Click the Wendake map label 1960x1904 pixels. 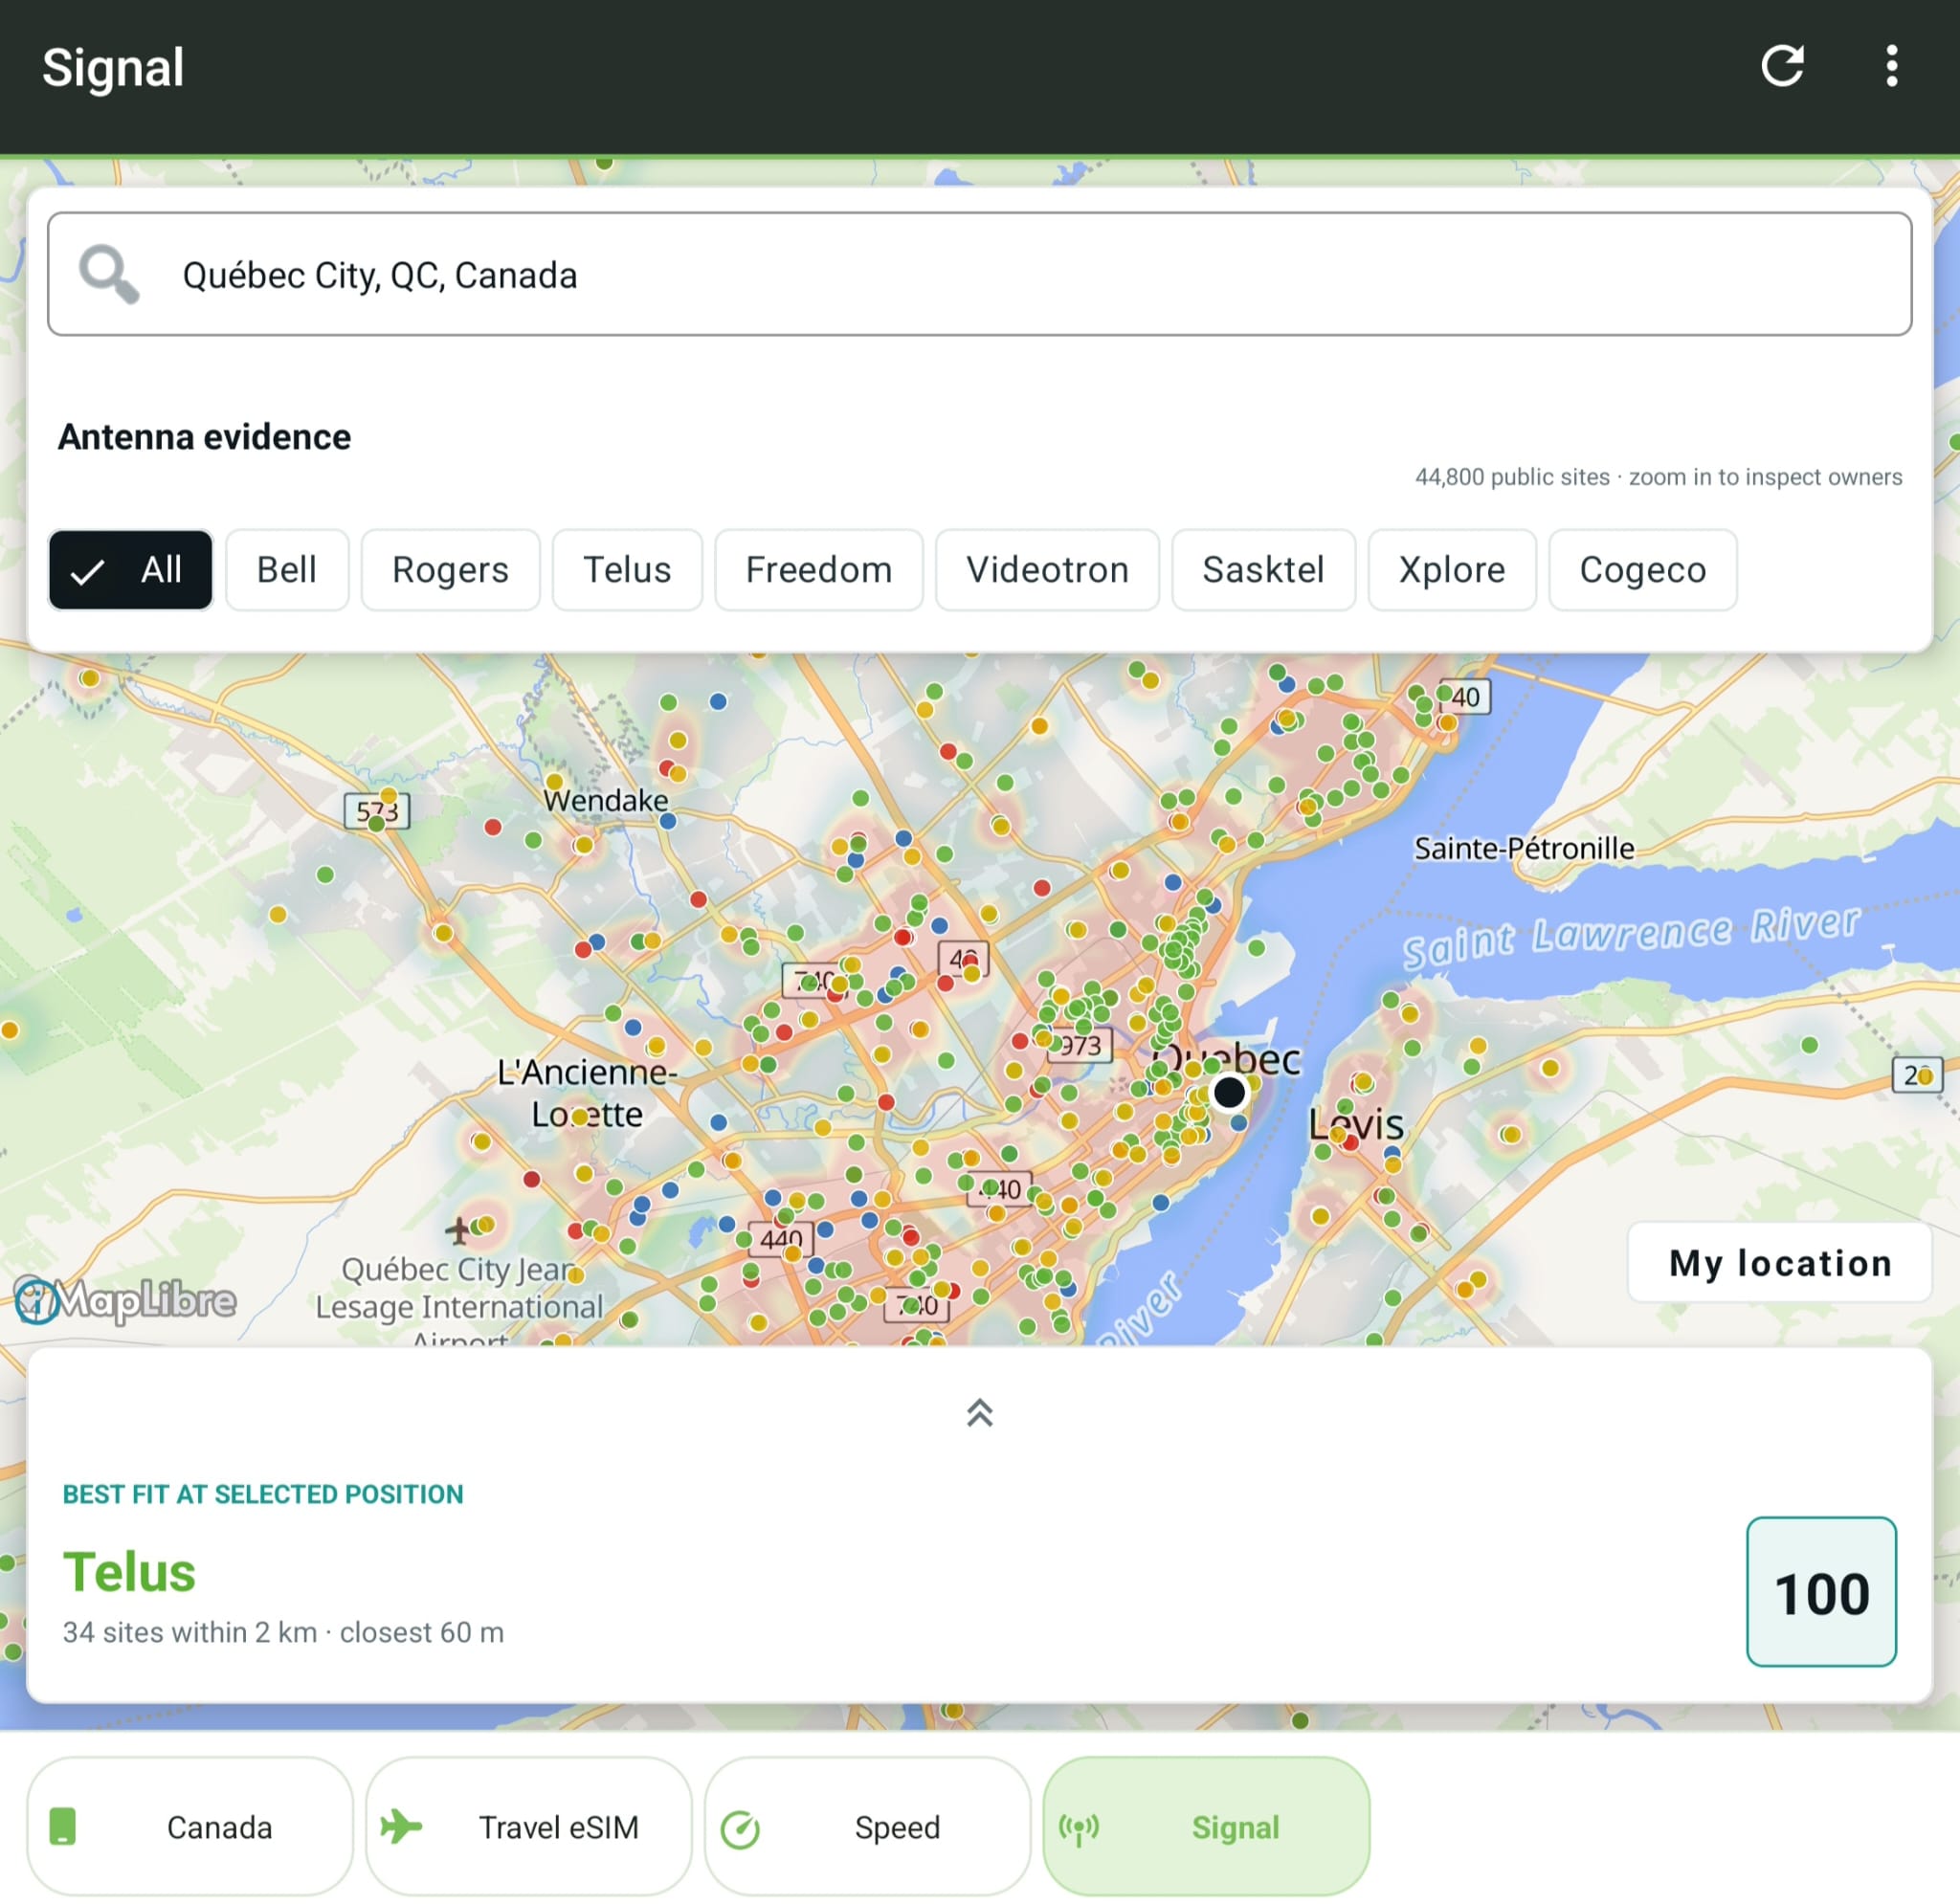coord(606,800)
